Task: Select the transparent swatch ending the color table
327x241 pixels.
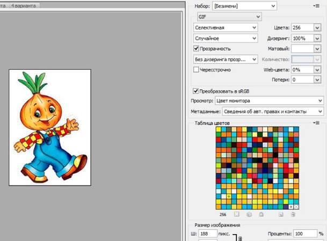Action: (x=296, y=207)
